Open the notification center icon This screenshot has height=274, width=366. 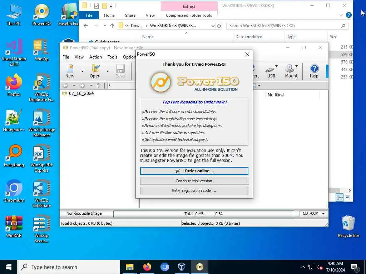pyautogui.click(x=355, y=268)
